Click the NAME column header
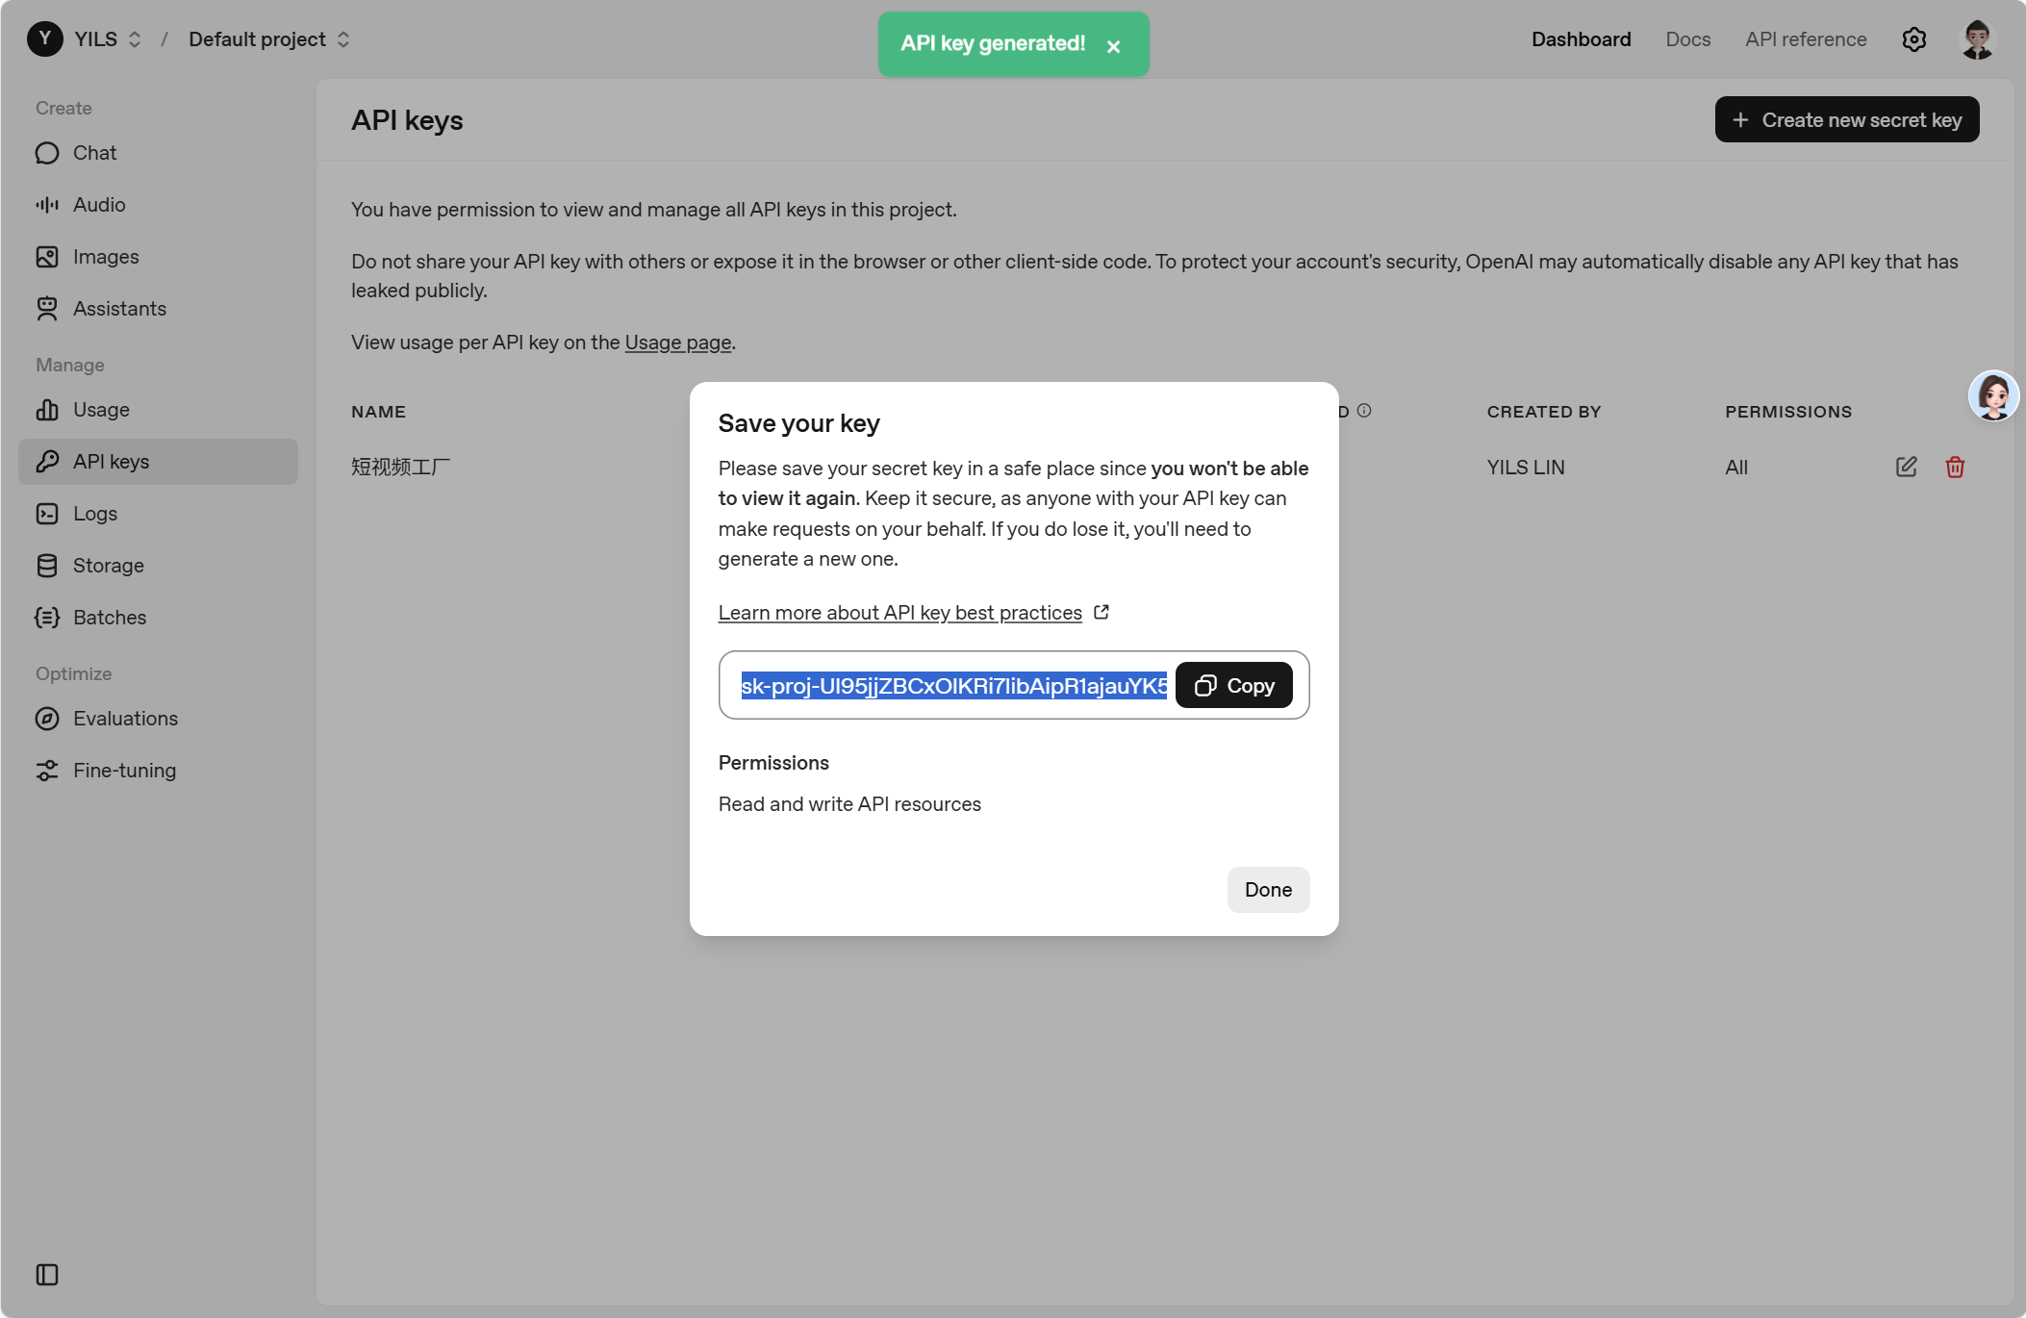The height and width of the screenshot is (1318, 2026). tap(378, 412)
